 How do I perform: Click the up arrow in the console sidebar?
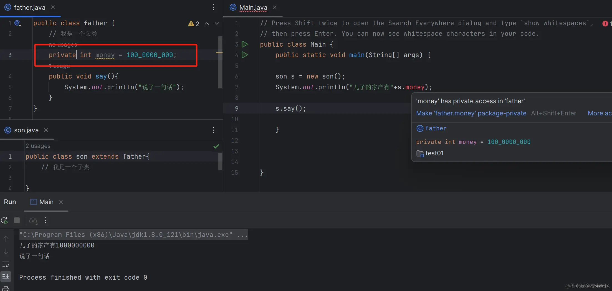[6, 239]
